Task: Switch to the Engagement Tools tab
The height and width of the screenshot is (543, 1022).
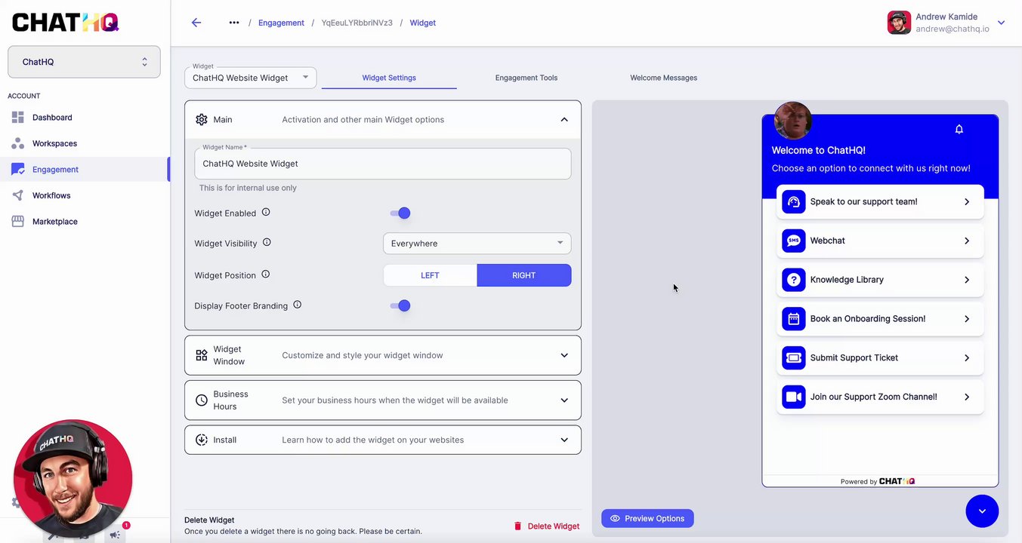Action: click(526, 78)
